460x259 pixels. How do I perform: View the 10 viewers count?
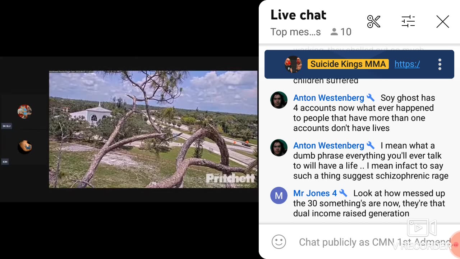coord(341,32)
